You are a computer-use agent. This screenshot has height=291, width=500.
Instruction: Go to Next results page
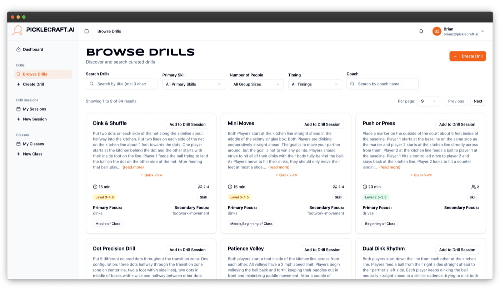click(x=478, y=101)
